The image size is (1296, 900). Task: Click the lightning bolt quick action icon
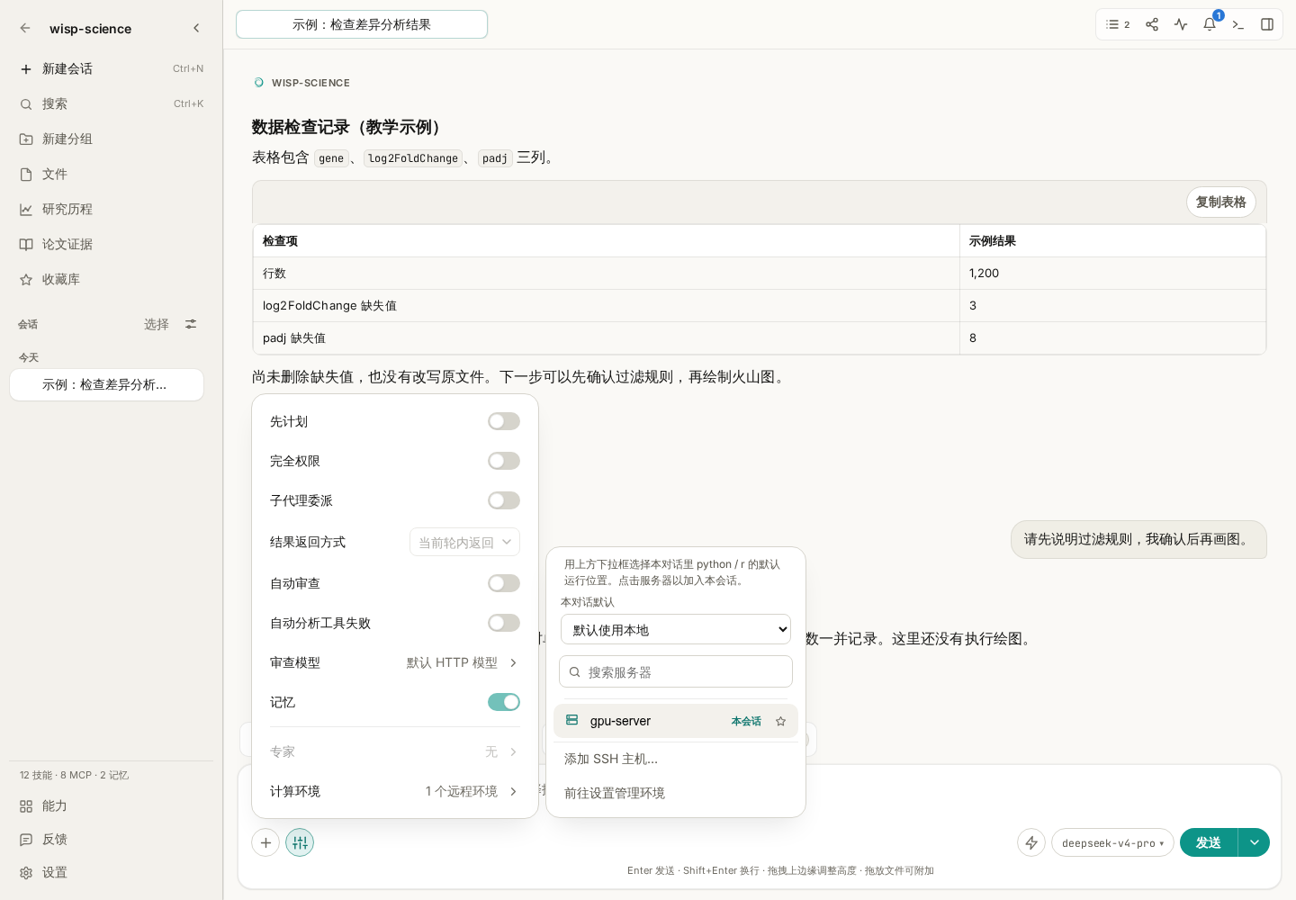click(1031, 842)
